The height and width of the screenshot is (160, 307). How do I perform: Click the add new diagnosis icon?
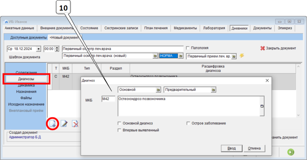[x=53, y=124]
